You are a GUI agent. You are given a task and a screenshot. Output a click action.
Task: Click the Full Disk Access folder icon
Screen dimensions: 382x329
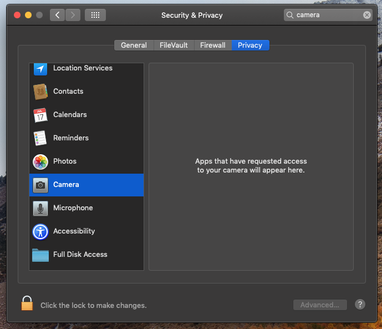40,255
